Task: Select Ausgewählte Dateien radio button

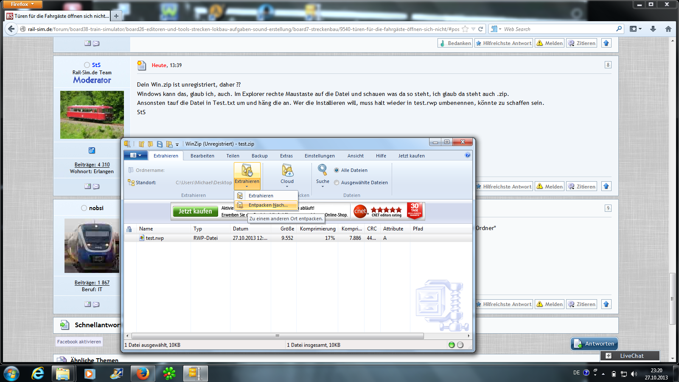Action: pyautogui.click(x=337, y=183)
